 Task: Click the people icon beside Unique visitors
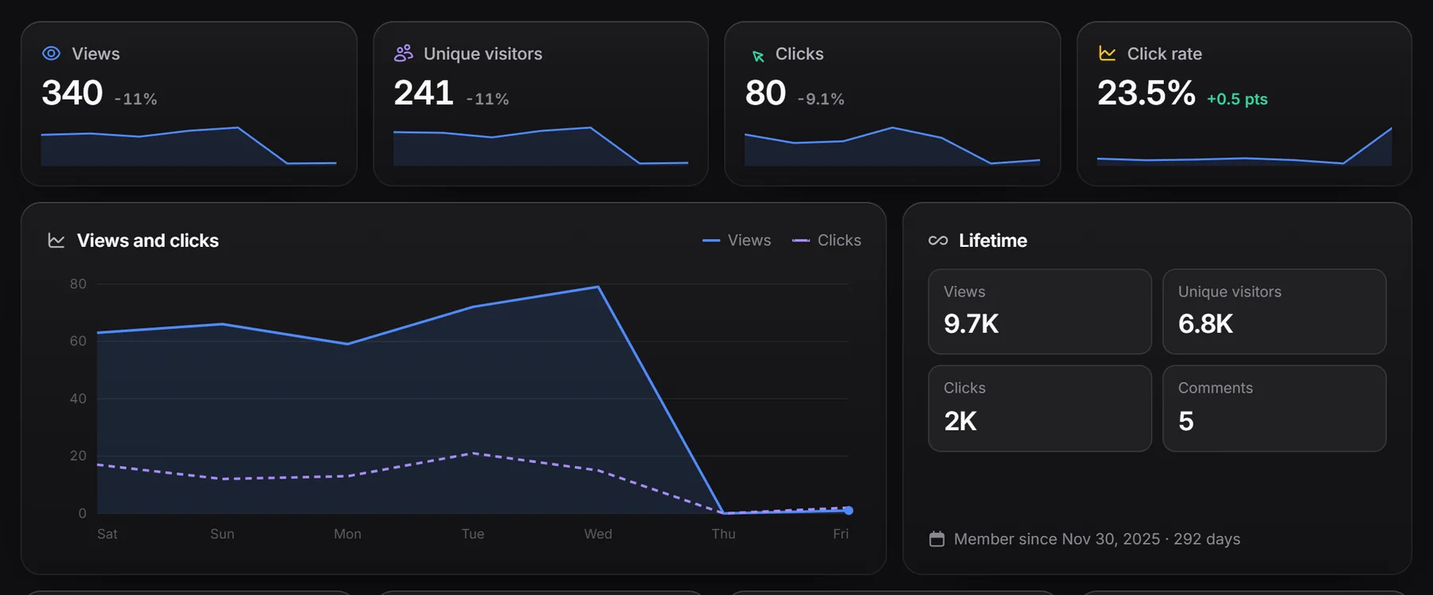tap(404, 53)
